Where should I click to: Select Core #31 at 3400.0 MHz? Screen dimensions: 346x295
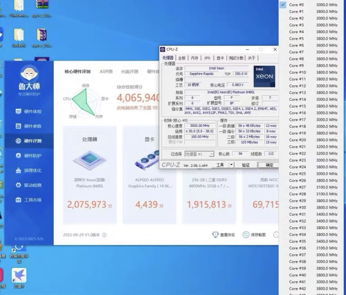312,214
